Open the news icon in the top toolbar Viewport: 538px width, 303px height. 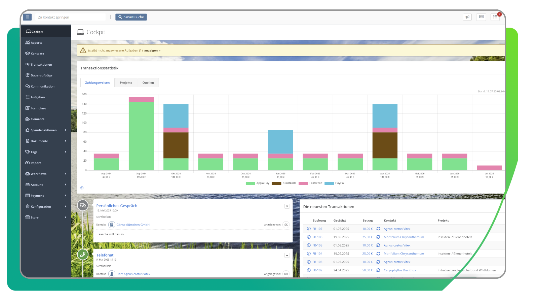(481, 17)
